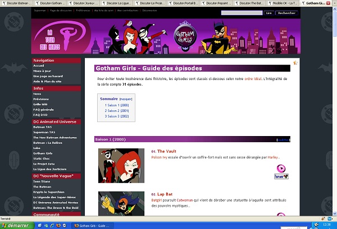Switch to Modèle:OK tab
Image resolution: width=337 pixels, height=229 pixels.
point(284,3)
